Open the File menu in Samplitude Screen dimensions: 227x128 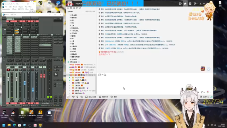point(6,7)
